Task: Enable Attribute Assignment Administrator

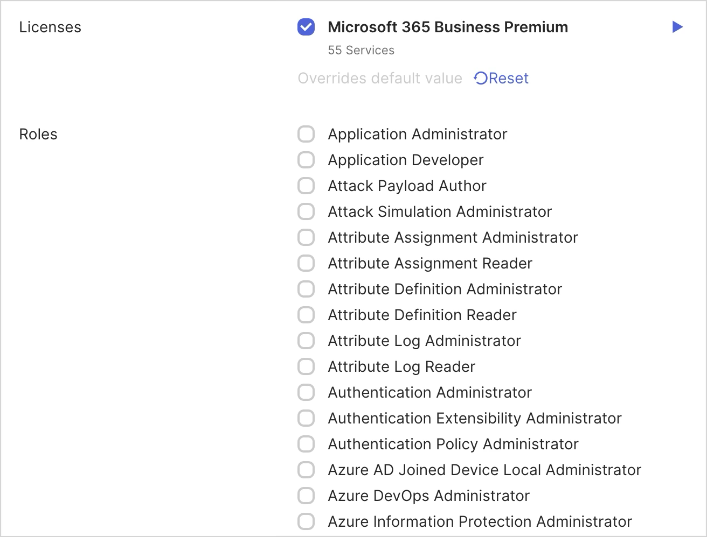Action: pos(306,237)
